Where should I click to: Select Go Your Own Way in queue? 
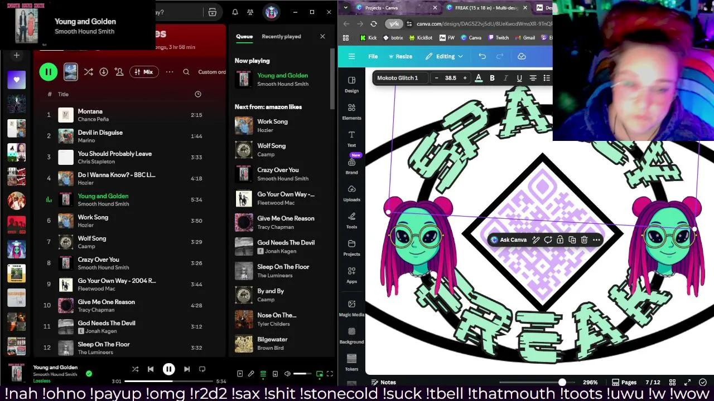tap(280, 198)
